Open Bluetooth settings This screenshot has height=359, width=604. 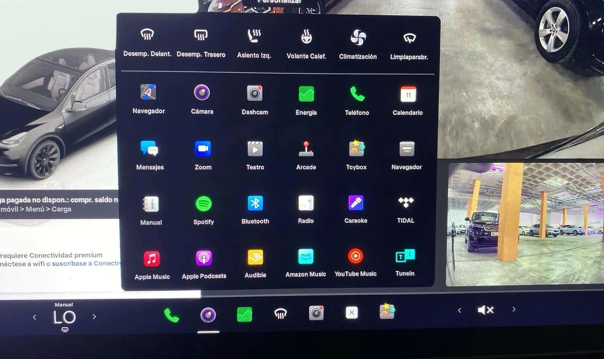[255, 204]
